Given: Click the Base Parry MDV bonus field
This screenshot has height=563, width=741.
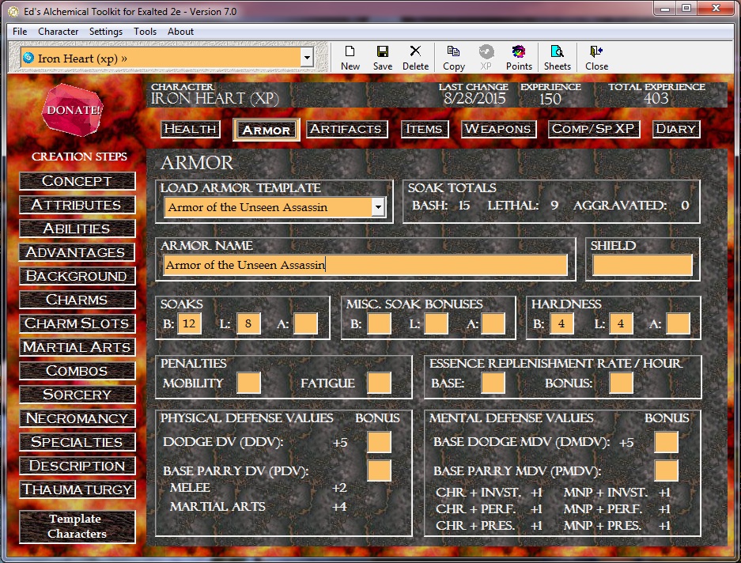Looking at the screenshot, I should click(667, 470).
